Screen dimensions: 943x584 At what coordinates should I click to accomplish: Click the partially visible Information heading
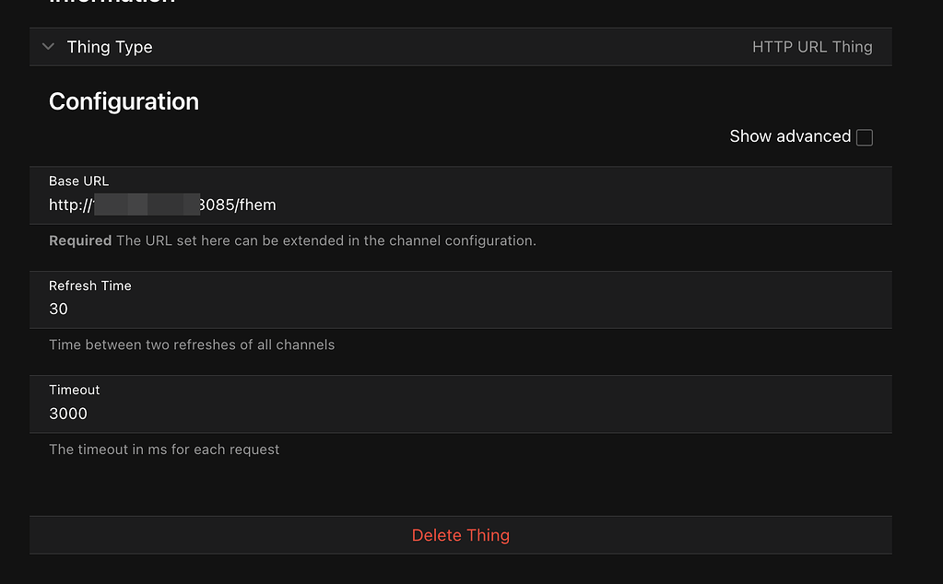pyautogui.click(x=112, y=3)
